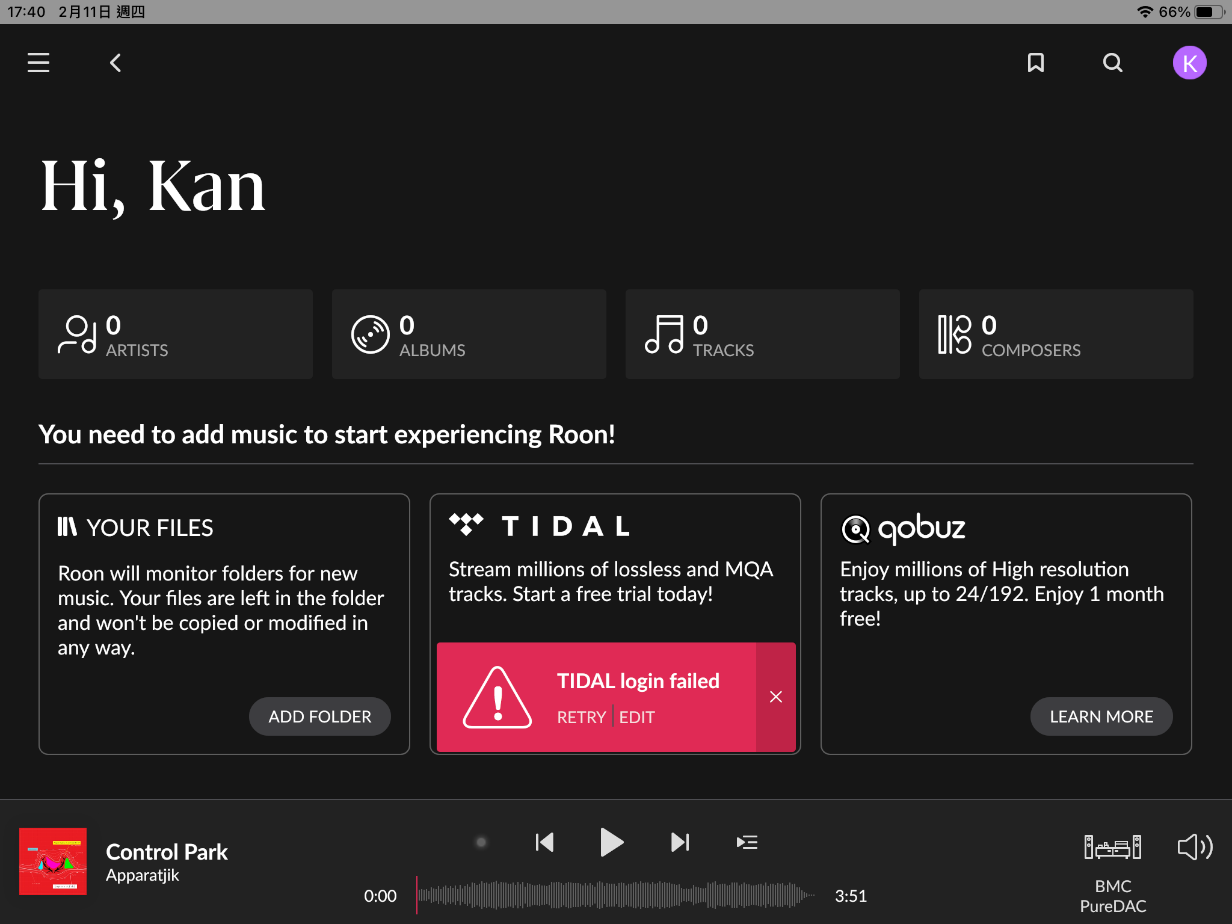Dismiss the TIDAL login failed banner
Image resolution: width=1232 pixels, height=924 pixels.
point(776,697)
